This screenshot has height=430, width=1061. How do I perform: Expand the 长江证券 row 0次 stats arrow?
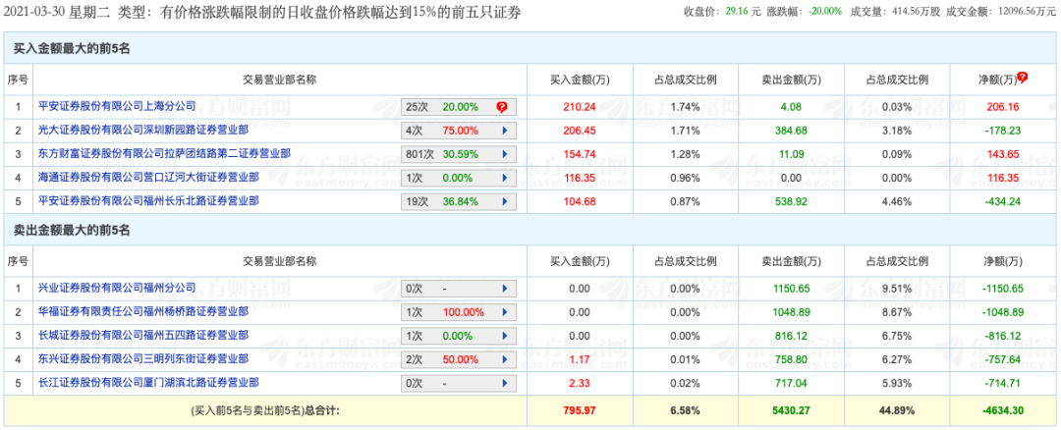(x=504, y=383)
